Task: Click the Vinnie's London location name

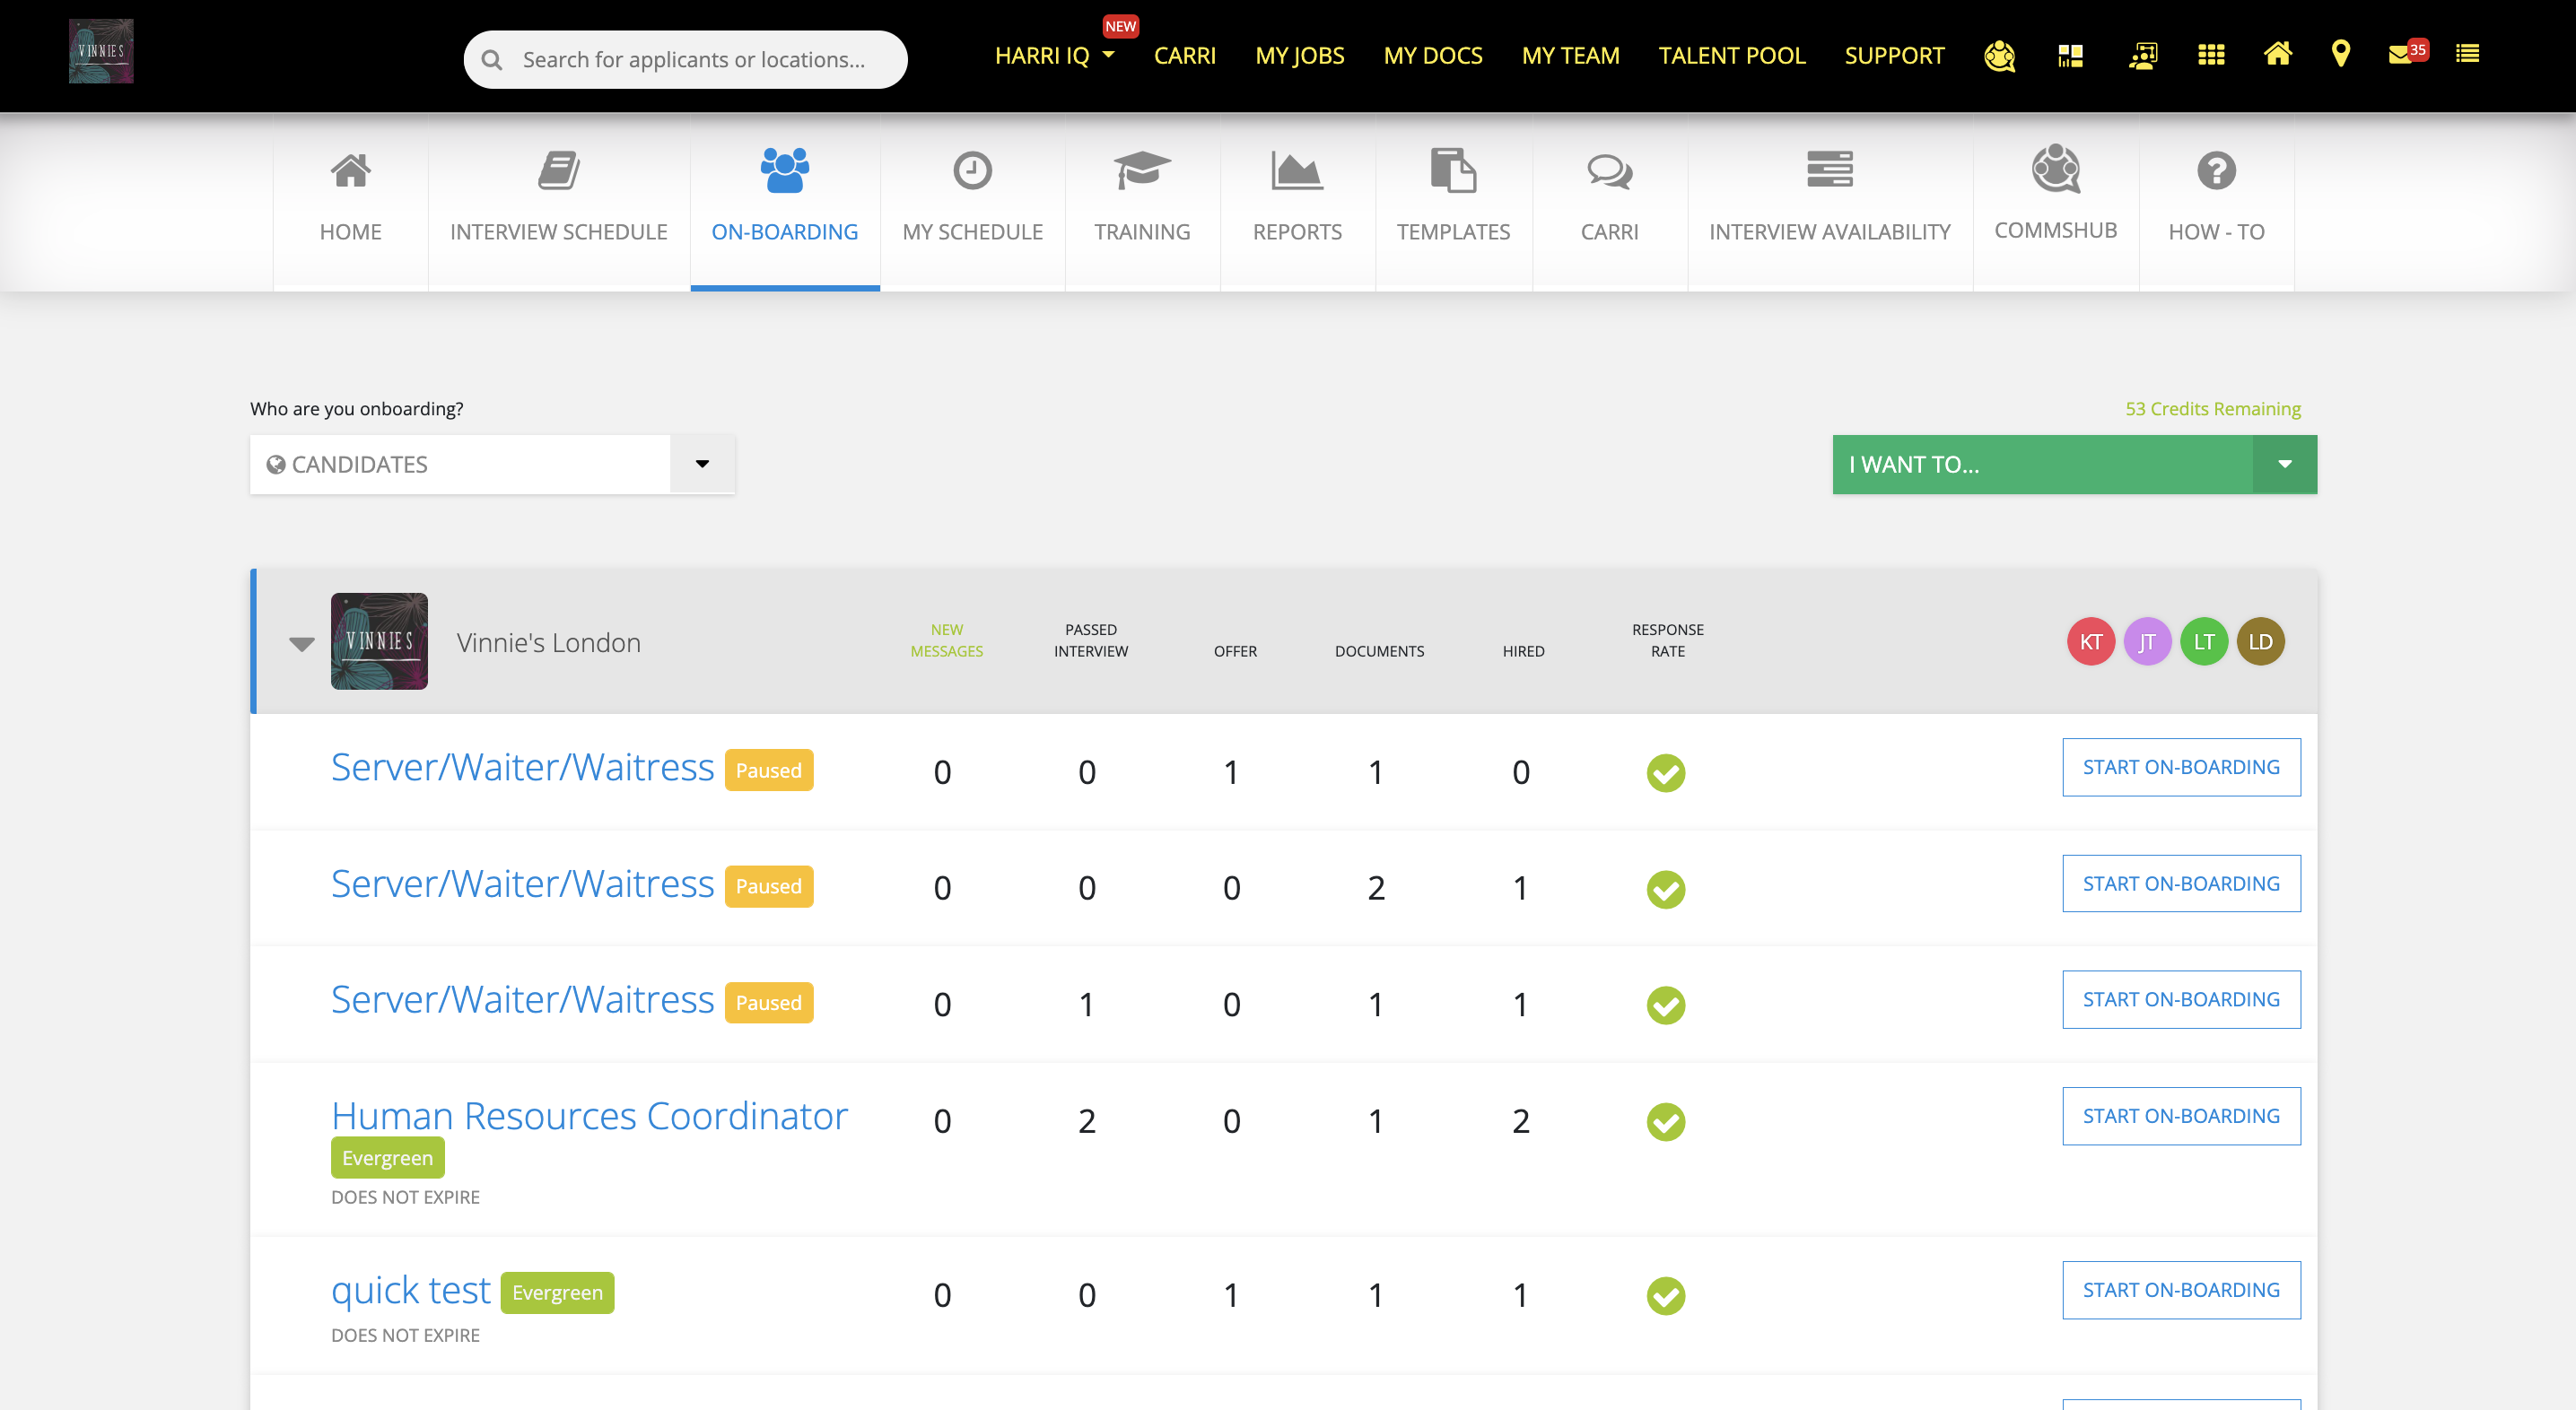Action: coord(548,643)
